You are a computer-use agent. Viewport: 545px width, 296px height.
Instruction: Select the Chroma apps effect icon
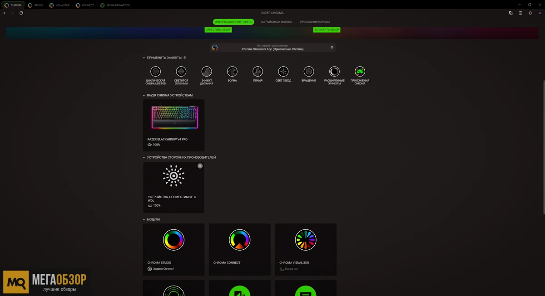[360, 72]
